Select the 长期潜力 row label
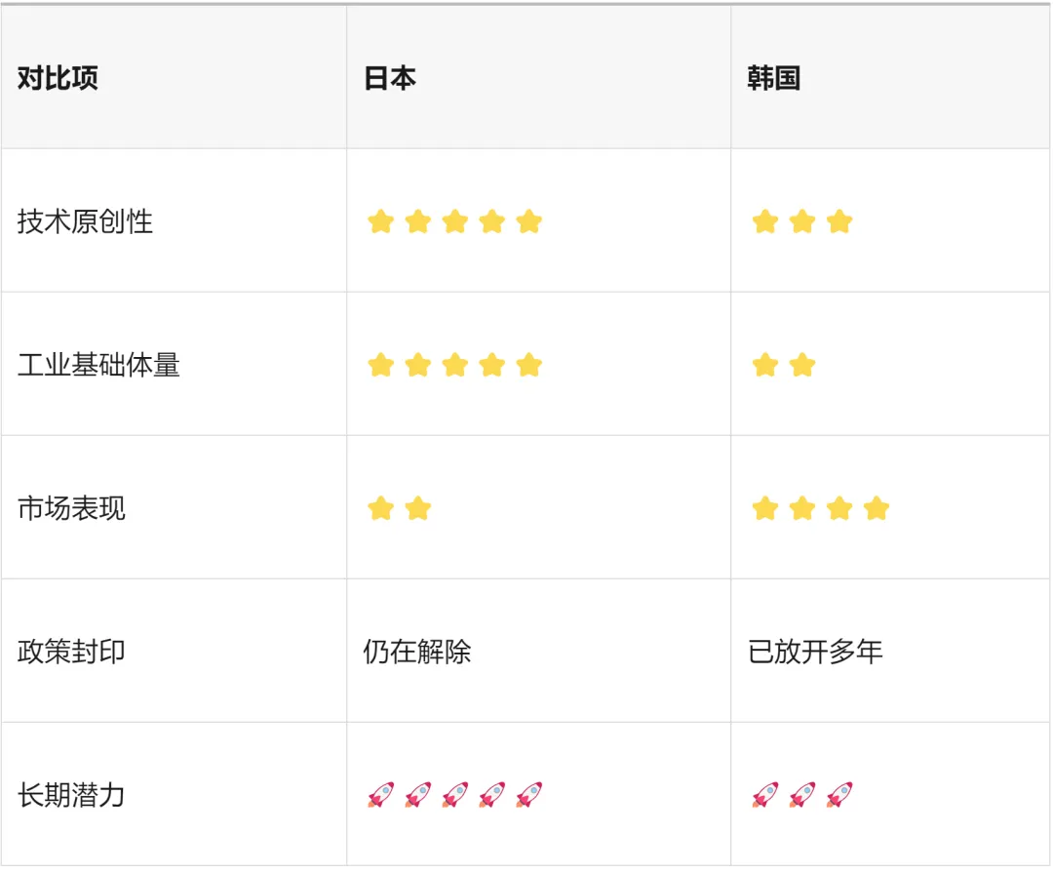Image resolution: width=1053 pixels, height=873 pixels. click(71, 795)
